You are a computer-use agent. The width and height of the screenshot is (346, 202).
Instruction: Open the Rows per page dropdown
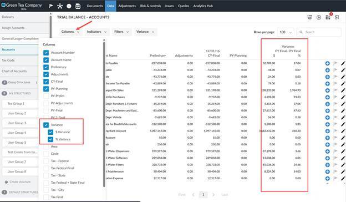[x=286, y=32]
